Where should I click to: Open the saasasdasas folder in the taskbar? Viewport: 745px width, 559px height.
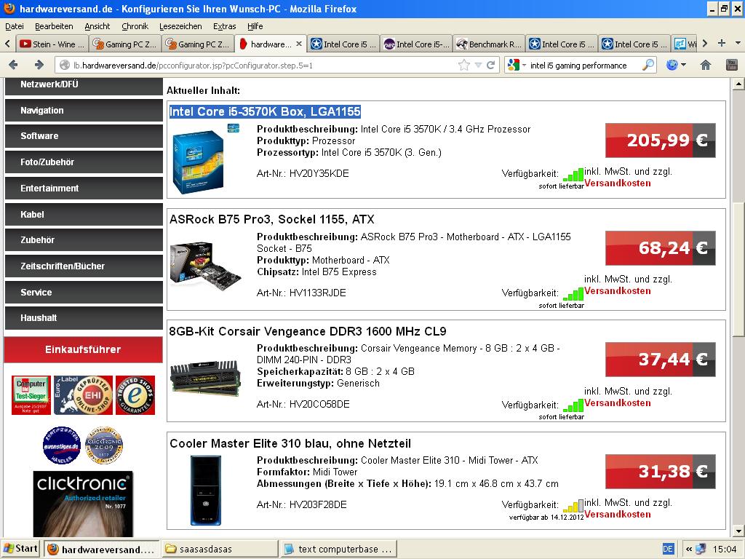tap(220, 549)
